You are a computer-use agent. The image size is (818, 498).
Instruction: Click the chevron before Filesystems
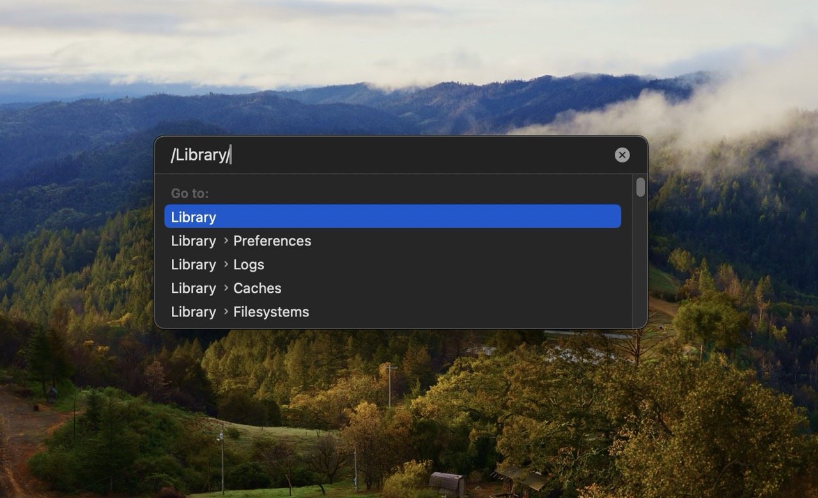(x=225, y=312)
